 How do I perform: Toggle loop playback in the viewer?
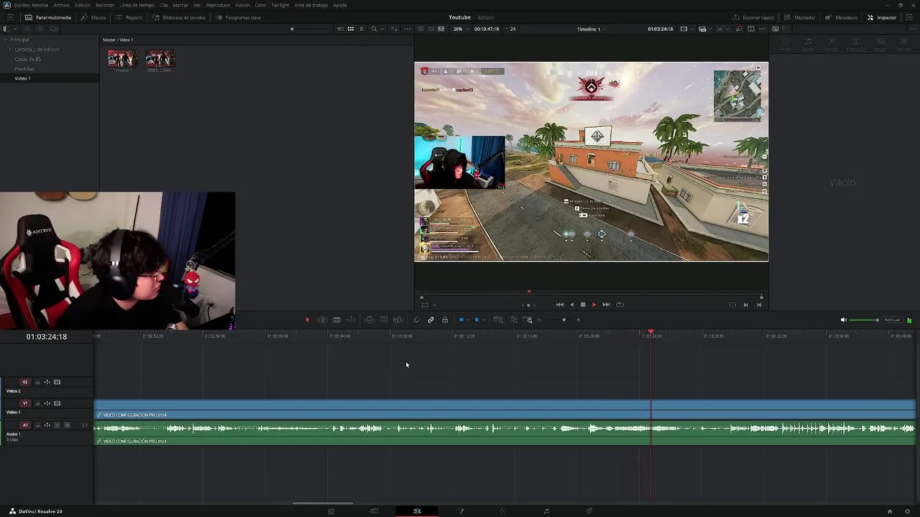620,304
